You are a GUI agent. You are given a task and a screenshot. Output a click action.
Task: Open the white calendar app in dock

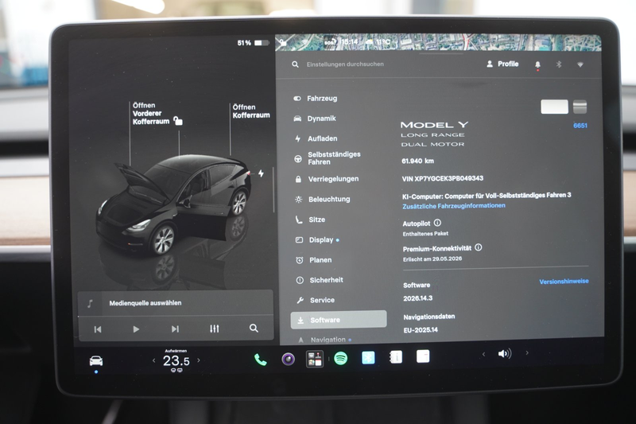coord(423,356)
